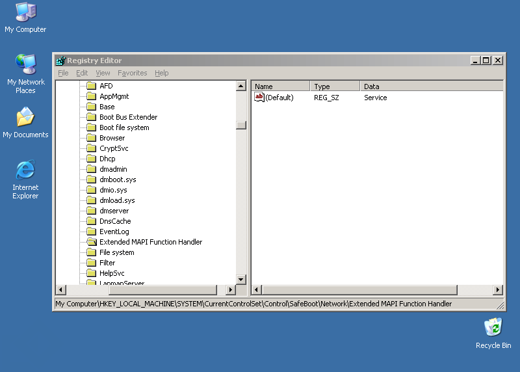Open the Recycle Bin desktop icon
This screenshot has width=520, height=372.
tap(493, 333)
